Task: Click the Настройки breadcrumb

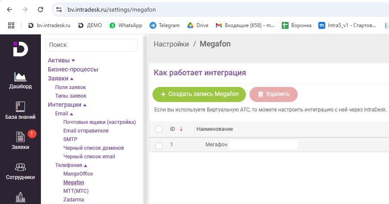Action: [x=171, y=44]
